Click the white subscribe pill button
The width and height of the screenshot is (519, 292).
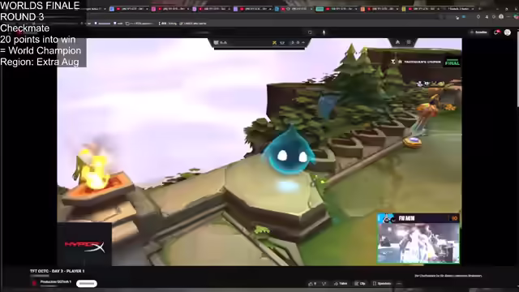[87, 284]
